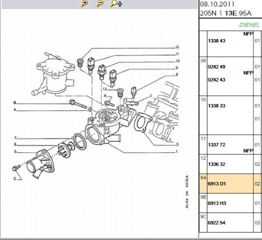This screenshot has width=262, height=240.
Task: Select part number 1336 32
Action: point(216,164)
